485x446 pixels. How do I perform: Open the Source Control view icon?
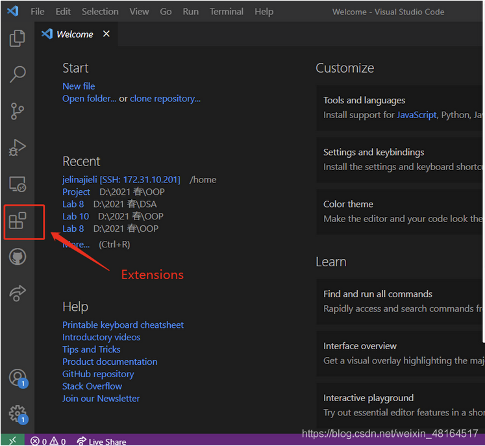(x=18, y=112)
